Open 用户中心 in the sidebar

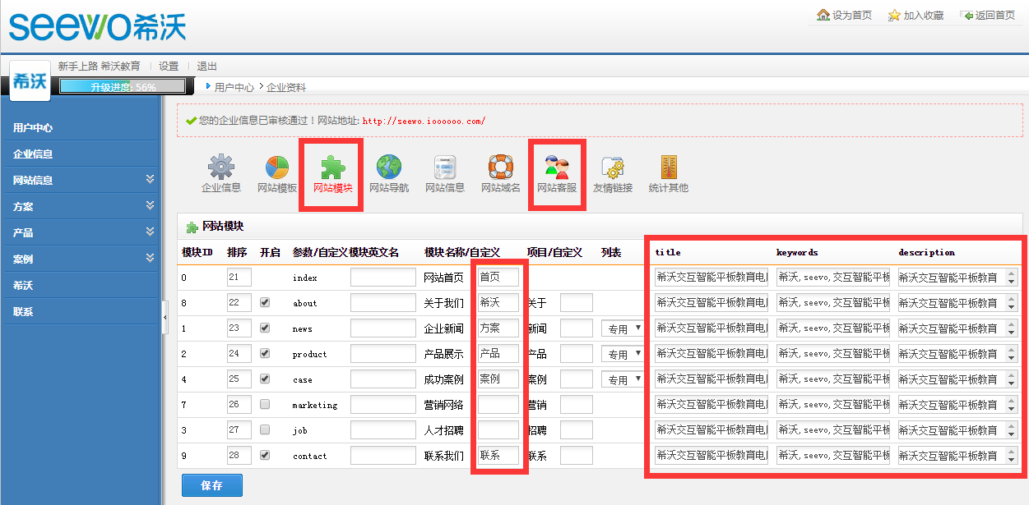tap(33, 128)
